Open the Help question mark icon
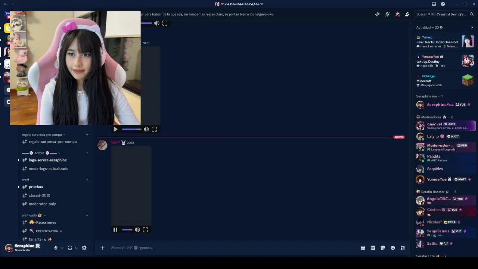Image resolution: width=478 pixels, height=269 pixels. 443,4
